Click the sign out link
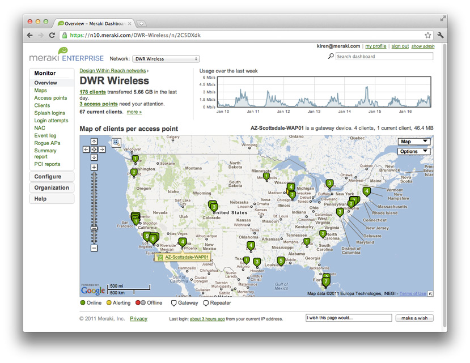Screen dimensions: 470x363 point(400,46)
